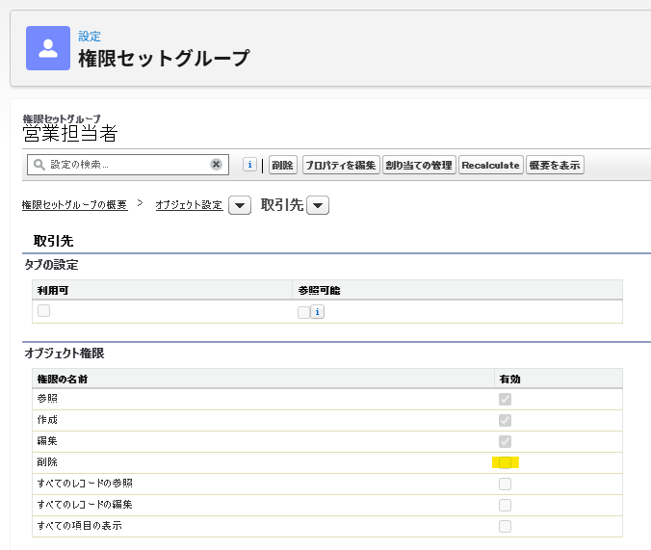The height and width of the screenshot is (550, 651).
Task: Go to 権限セットグループの概要 link
Action: tap(74, 205)
